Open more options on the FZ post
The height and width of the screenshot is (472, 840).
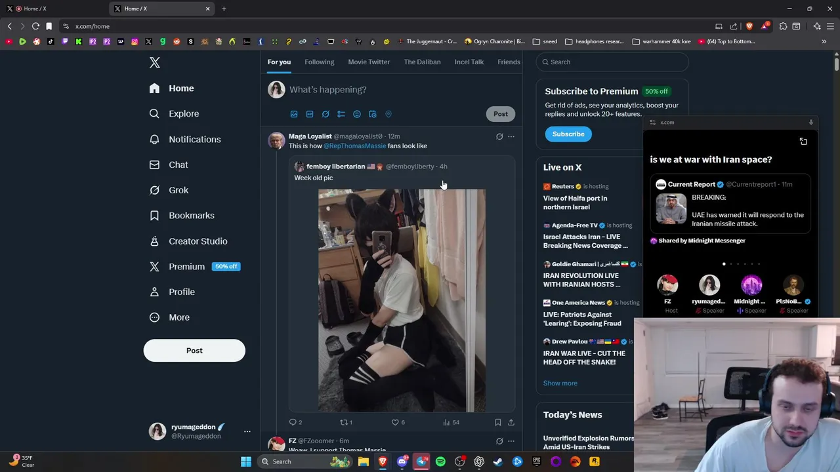(511, 441)
